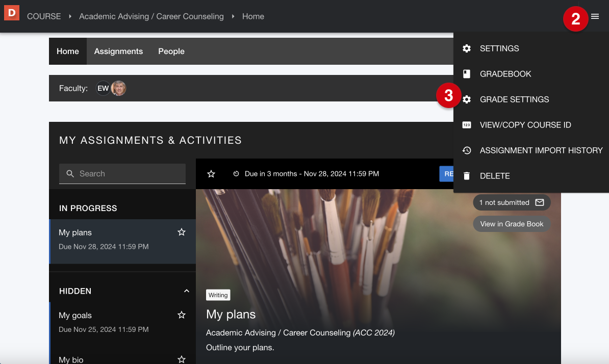
Task: Click the 1 not submitted pill
Action: pyautogui.click(x=512, y=202)
